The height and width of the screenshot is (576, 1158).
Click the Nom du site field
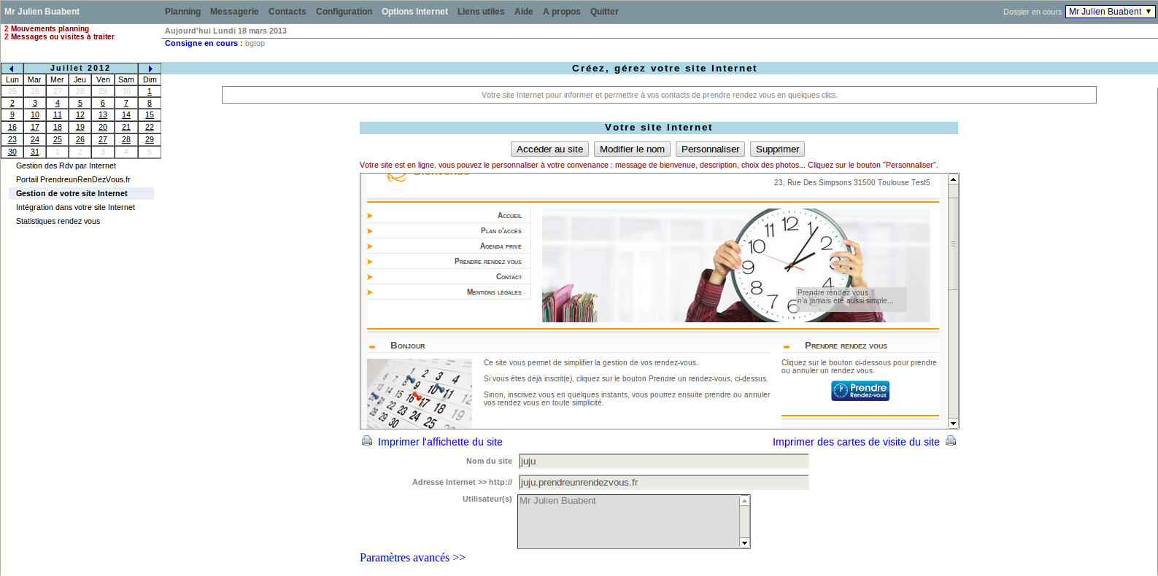663,462
